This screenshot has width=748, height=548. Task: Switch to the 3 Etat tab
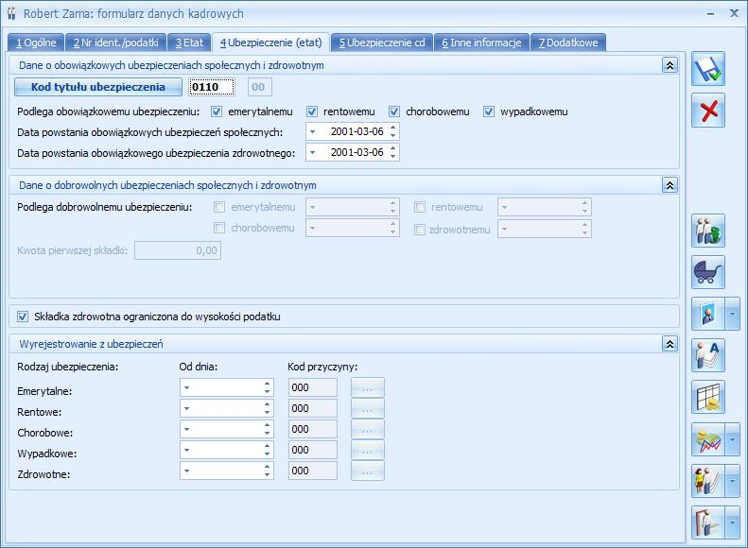click(189, 43)
